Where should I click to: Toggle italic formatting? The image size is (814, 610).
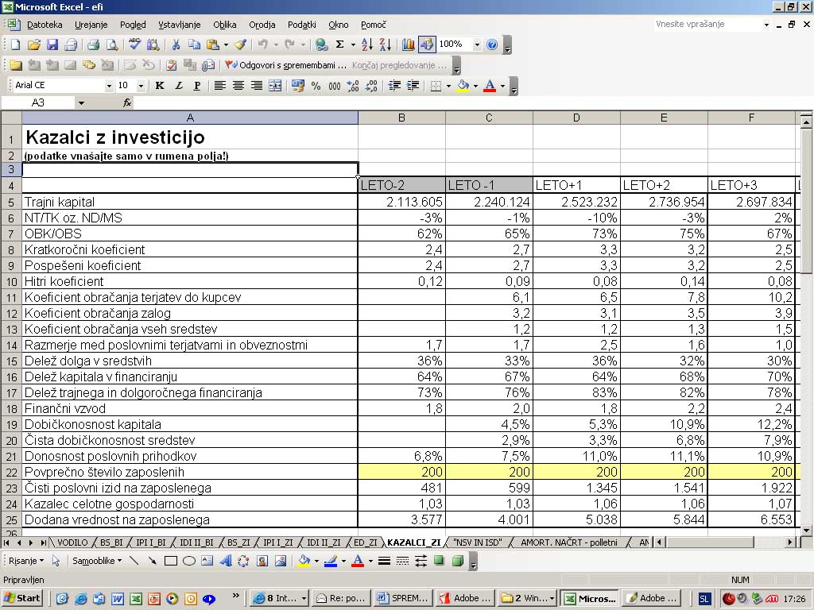point(179,86)
